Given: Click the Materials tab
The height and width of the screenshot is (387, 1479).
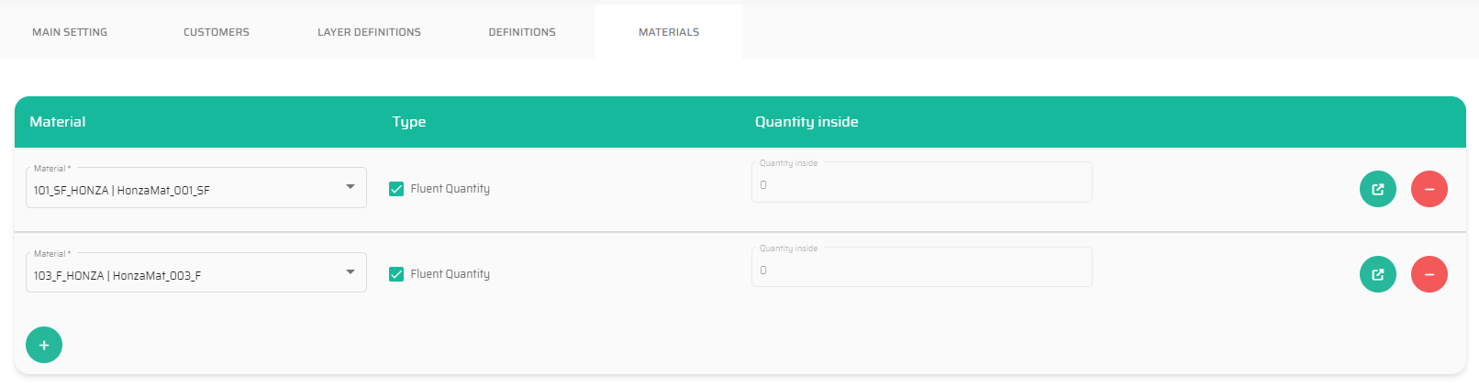Looking at the screenshot, I should click(x=669, y=32).
